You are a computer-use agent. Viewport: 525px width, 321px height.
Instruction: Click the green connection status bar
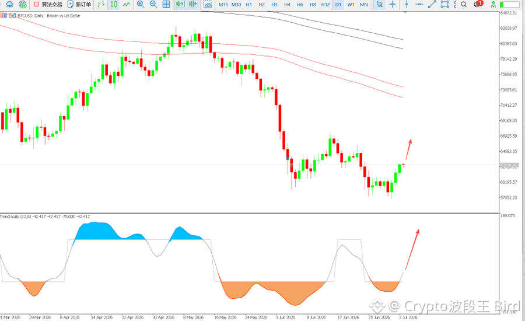(509, 4)
